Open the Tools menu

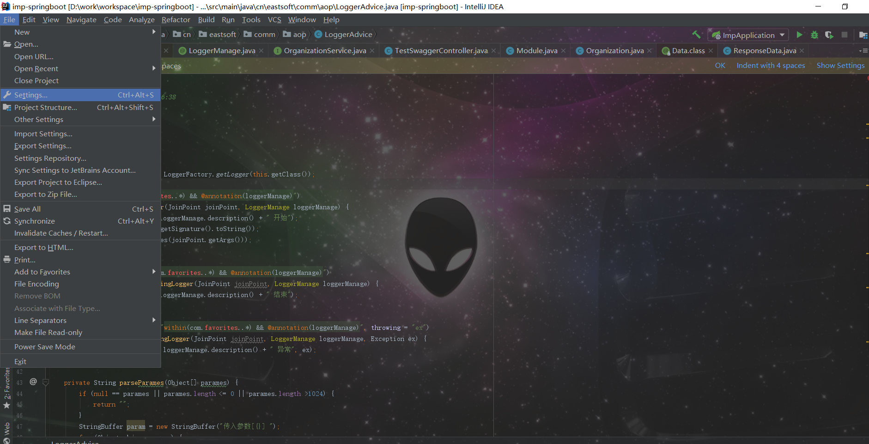251,20
